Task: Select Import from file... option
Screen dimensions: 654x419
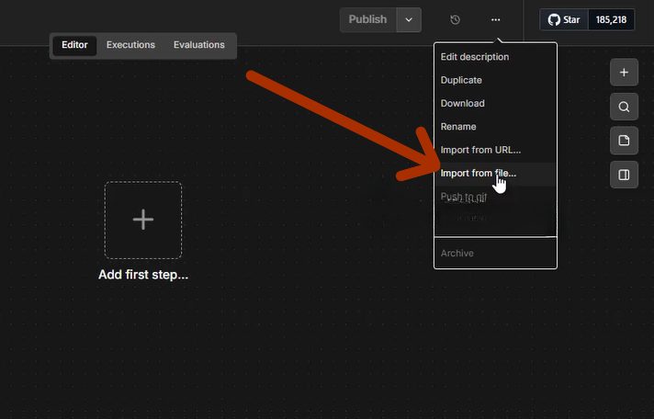Action: tap(495, 173)
